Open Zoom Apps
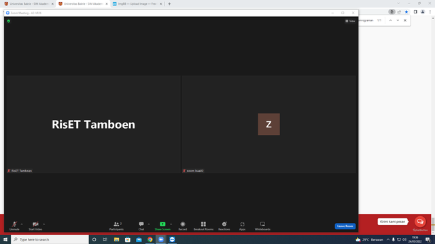 [242, 226]
